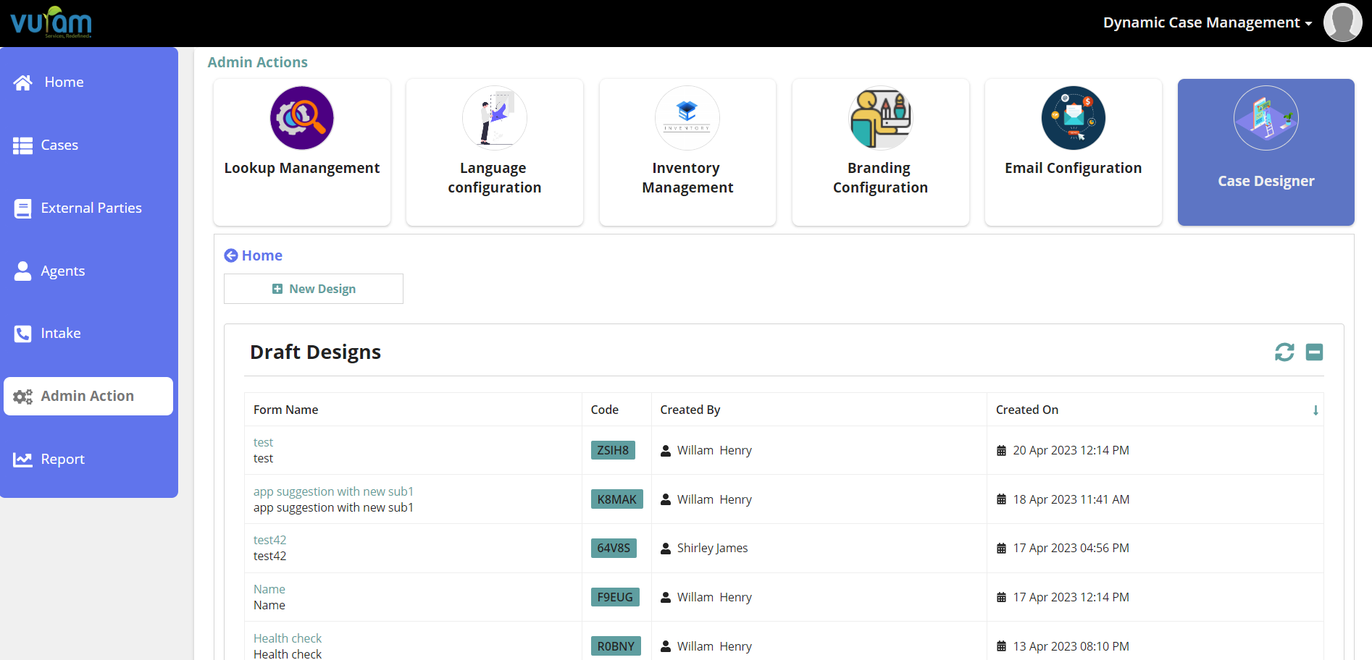The height and width of the screenshot is (660, 1372).
Task: Click the K8MAK code badge
Action: tap(616, 499)
